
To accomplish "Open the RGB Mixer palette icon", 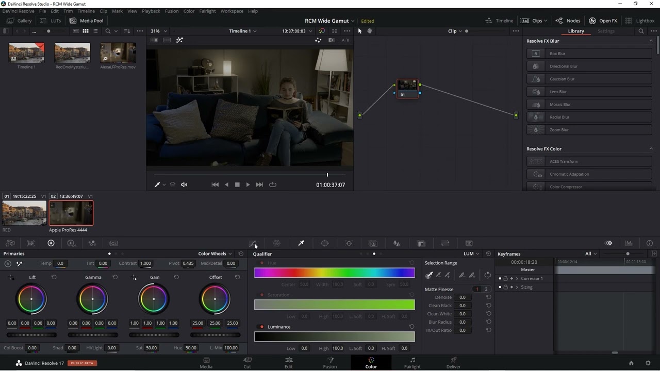I will (92, 243).
